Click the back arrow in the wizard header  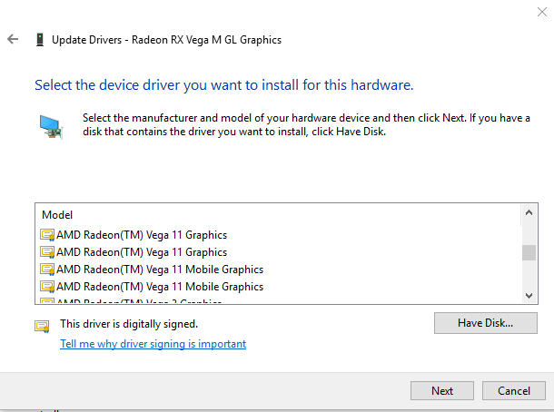tap(13, 40)
